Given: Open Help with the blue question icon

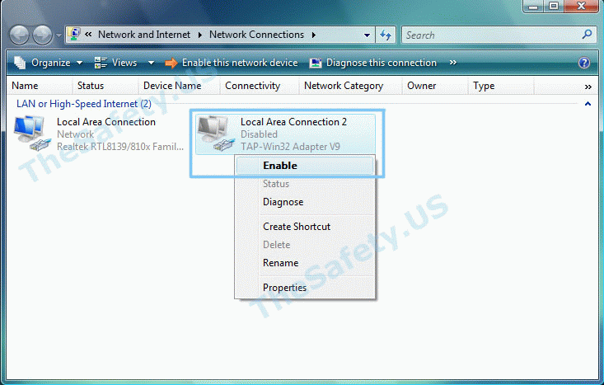Looking at the screenshot, I should [584, 63].
